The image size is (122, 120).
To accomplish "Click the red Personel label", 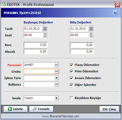I will [14, 65].
